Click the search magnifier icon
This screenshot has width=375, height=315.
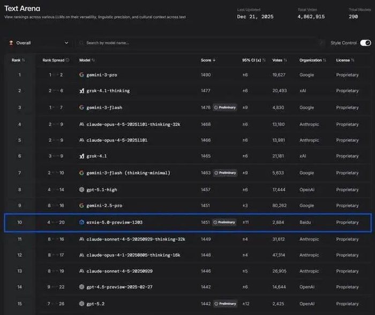(x=81, y=43)
